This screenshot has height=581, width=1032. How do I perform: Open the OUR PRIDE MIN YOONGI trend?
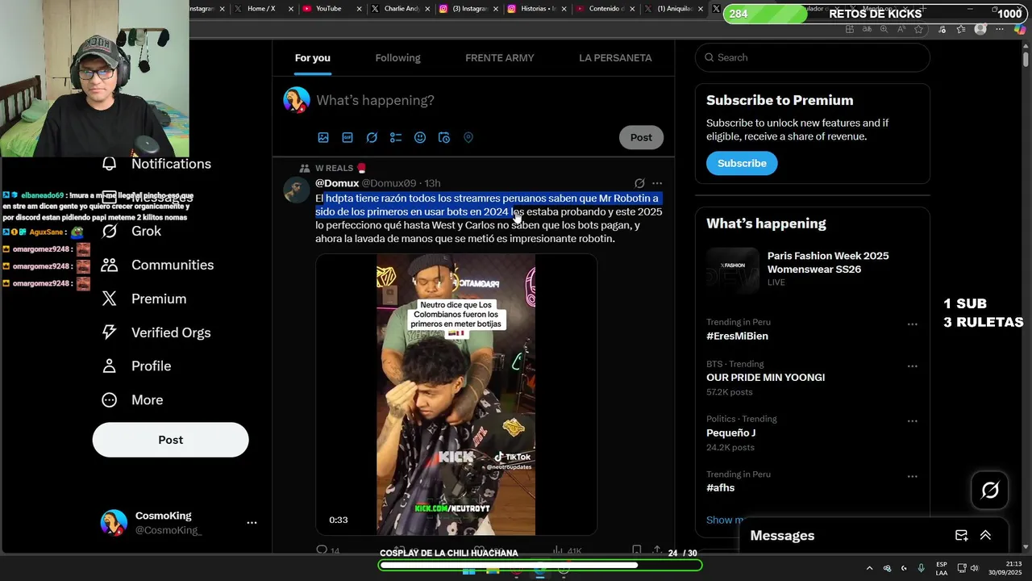tap(765, 378)
